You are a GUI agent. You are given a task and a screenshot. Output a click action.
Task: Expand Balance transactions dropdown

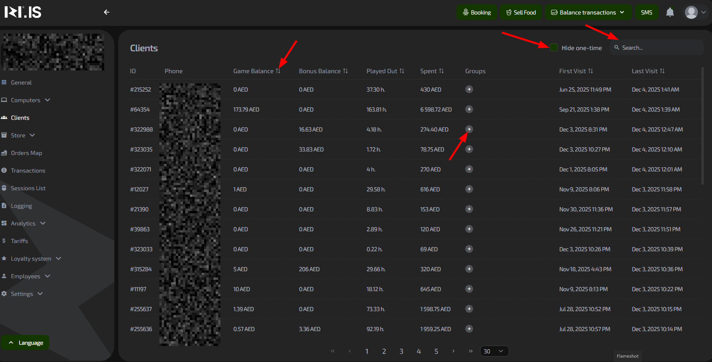[x=587, y=13]
